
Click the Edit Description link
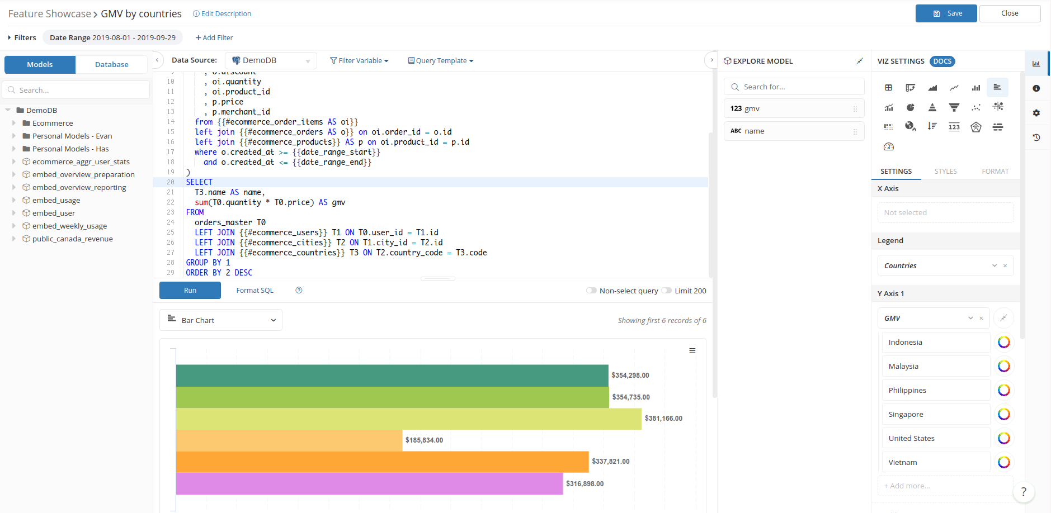click(221, 13)
